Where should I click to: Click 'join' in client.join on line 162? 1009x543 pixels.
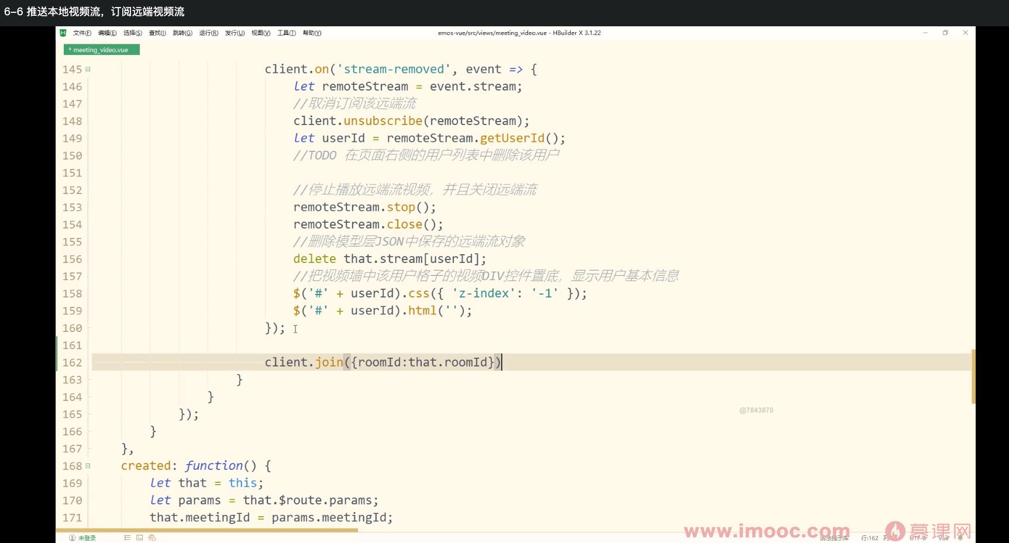pos(329,362)
